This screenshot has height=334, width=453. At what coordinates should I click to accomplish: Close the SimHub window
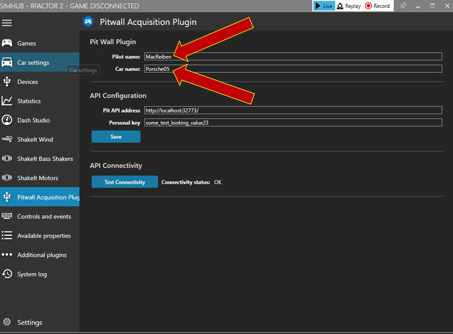tap(447, 6)
